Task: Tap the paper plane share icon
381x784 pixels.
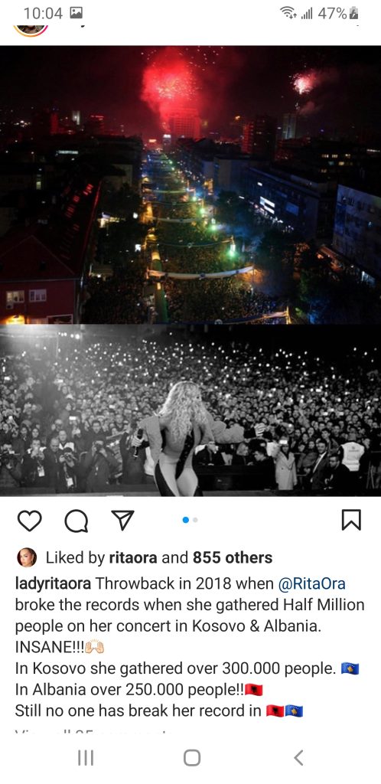Action: click(122, 521)
